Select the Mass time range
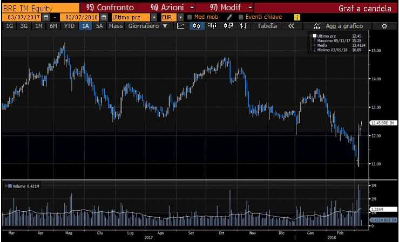The width and height of the screenshot is (399, 242). pos(116,26)
